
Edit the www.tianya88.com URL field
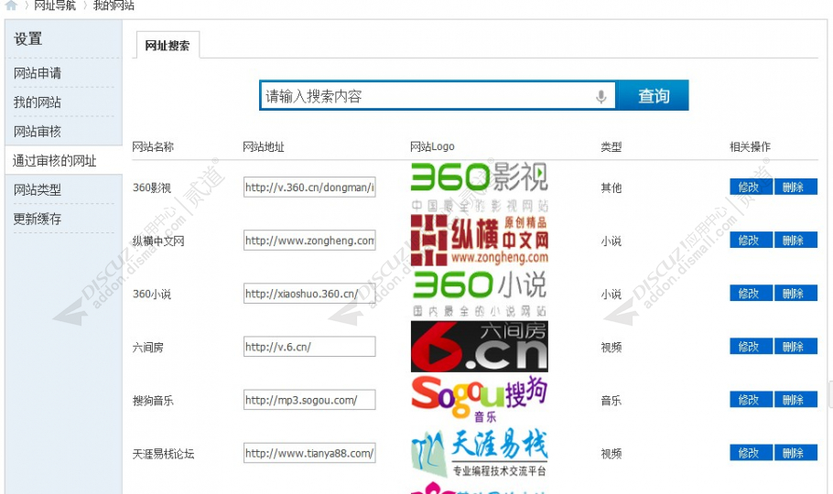click(x=309, y=453)
